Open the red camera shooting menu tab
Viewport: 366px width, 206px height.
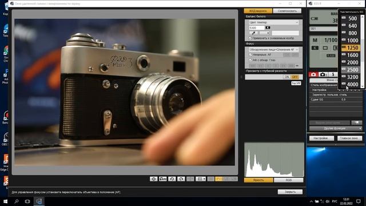point(313,74)
